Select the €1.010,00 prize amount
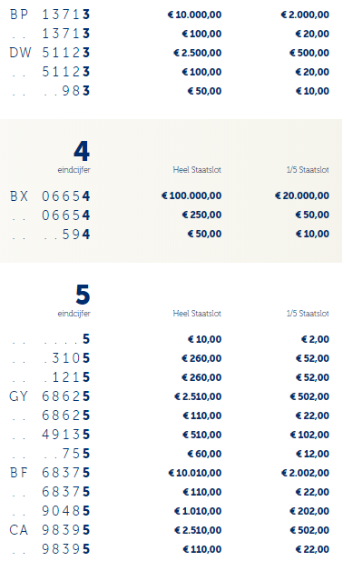Viewport: 343px width, 571px height. tap(198, 511)
